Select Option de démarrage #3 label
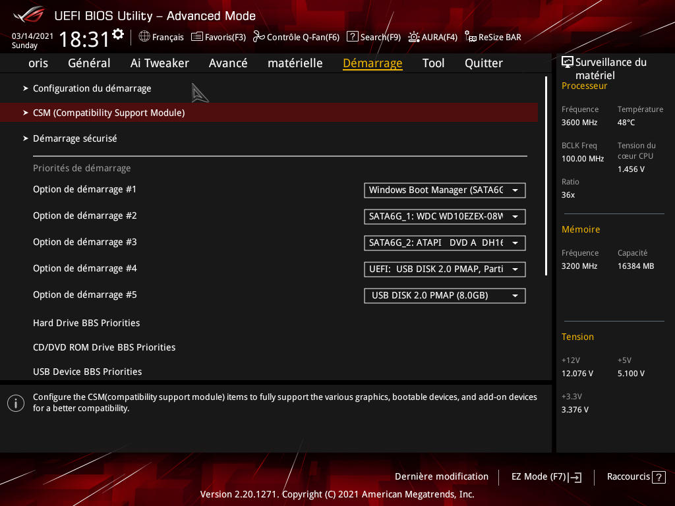 85,242
